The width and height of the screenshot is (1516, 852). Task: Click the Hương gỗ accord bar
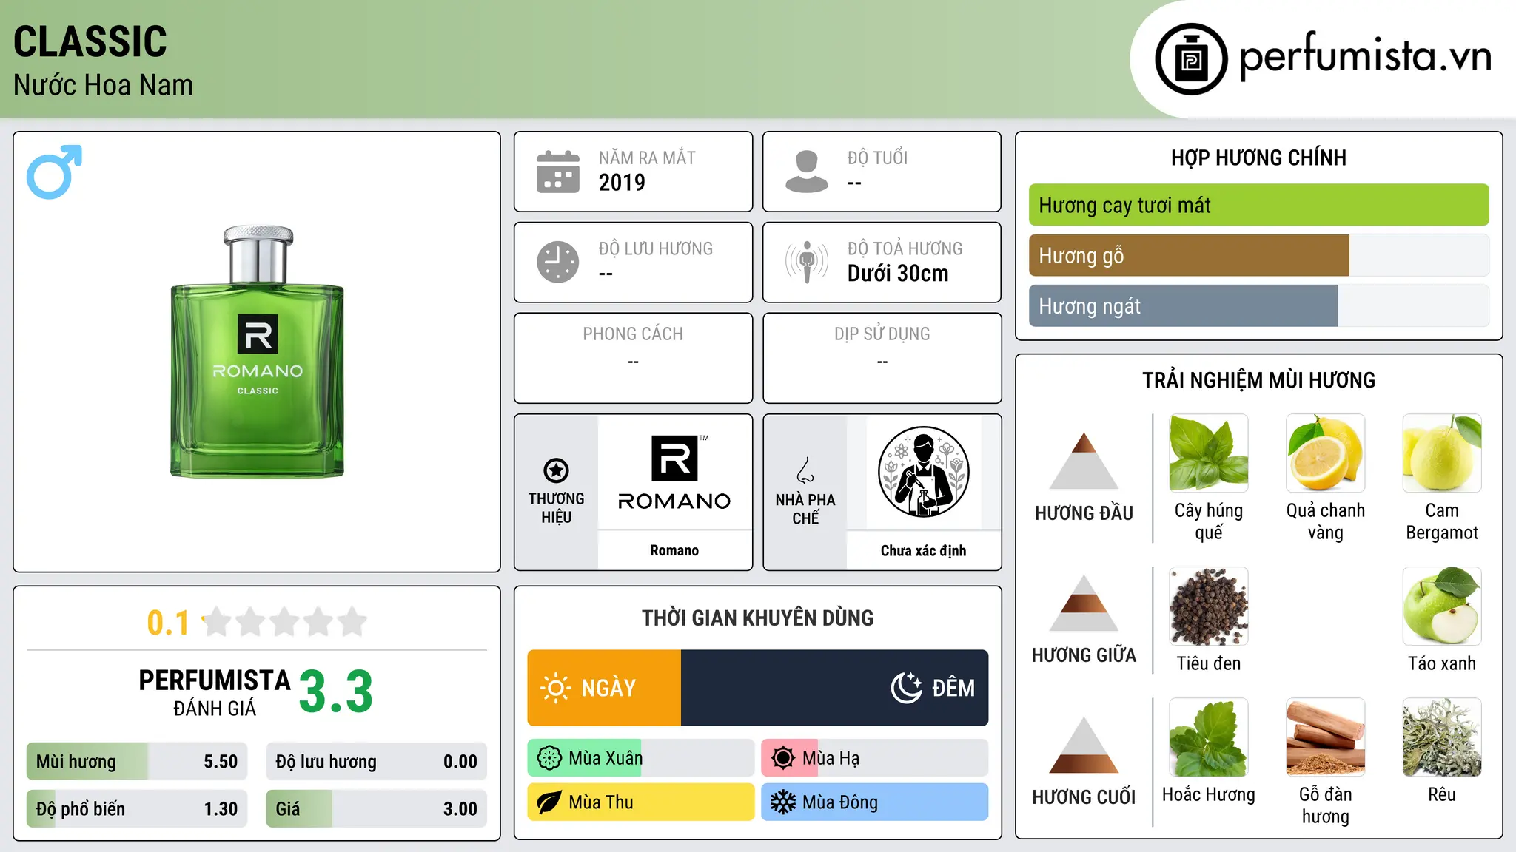tap(1259, 255)
